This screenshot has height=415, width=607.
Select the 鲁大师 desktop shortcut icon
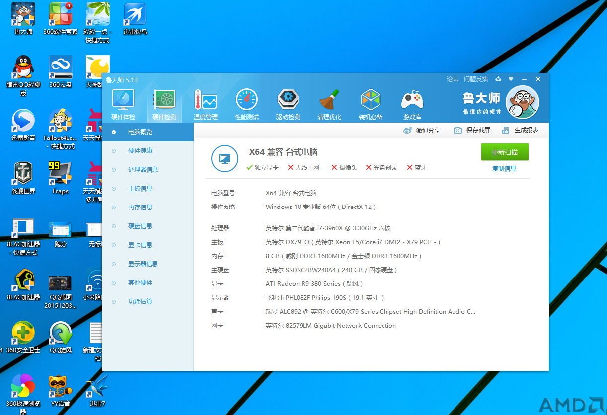[23, 19]
